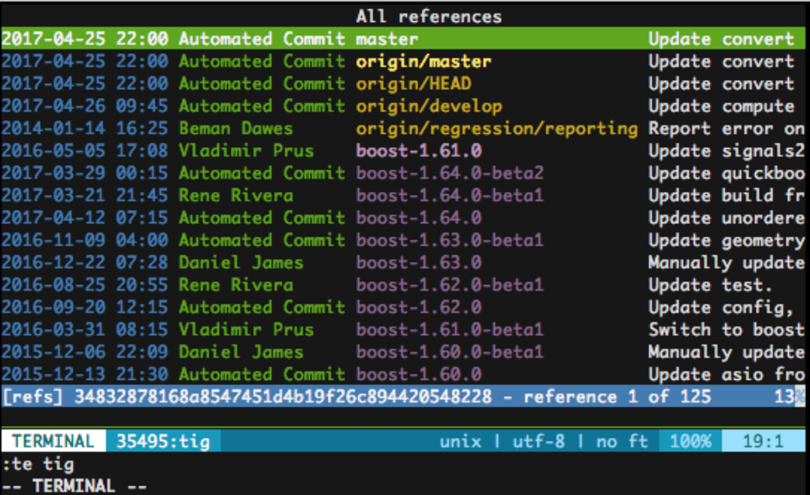Pick the boost-1.64.0-beta1 tag row
Screen dimensions: 810x495
449,196
